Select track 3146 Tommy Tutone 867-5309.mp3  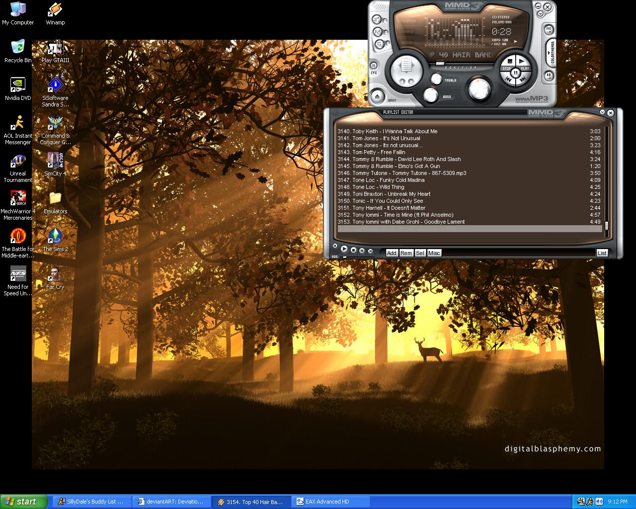470,173
